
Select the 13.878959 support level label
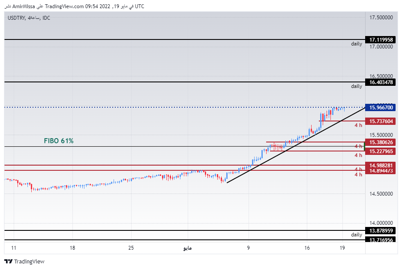point(381,230)
